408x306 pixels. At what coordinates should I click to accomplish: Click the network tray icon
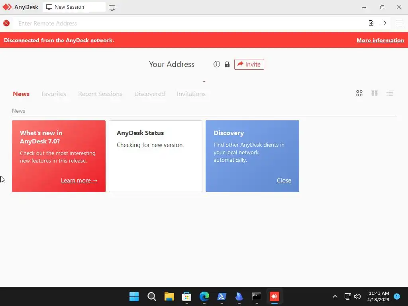[x=347, y=296]
